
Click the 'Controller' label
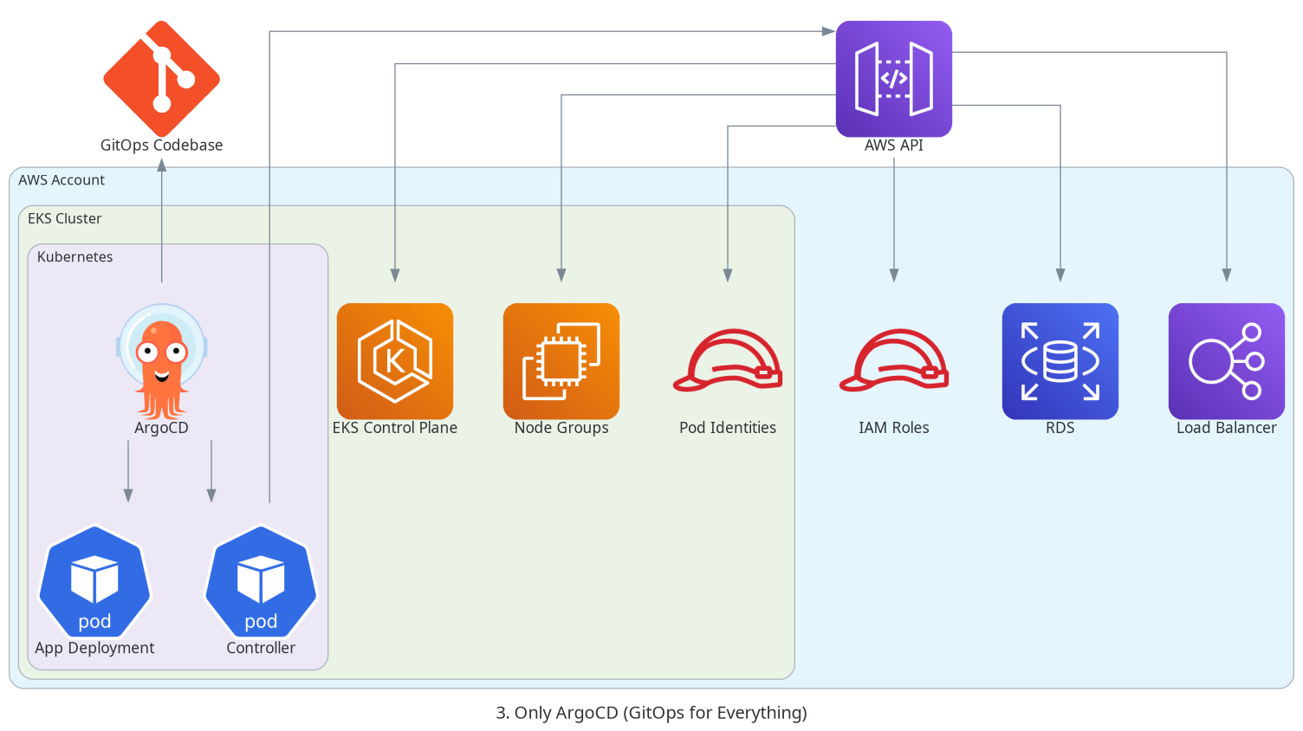(x=261, y=648)
